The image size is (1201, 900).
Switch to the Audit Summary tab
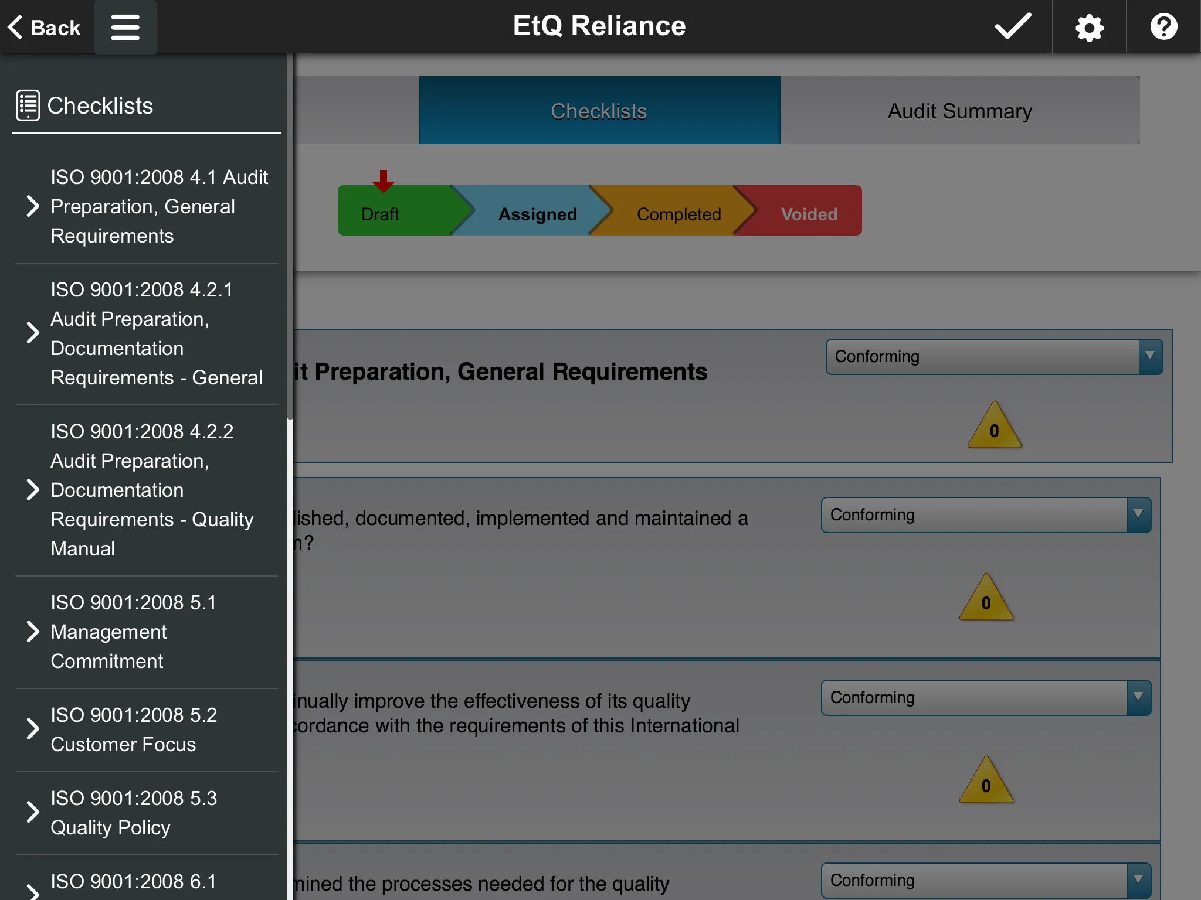point(960,111)
